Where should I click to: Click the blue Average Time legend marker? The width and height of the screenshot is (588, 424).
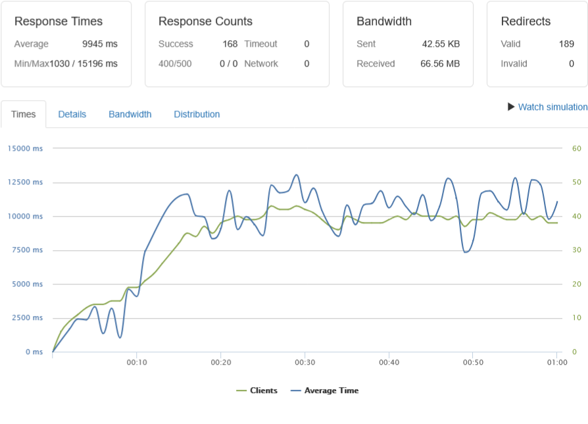click(295, 390)
